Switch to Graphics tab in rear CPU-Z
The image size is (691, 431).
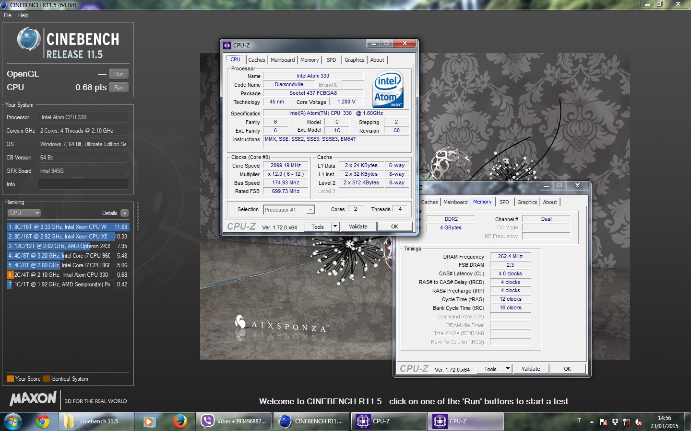pos(527,202)
